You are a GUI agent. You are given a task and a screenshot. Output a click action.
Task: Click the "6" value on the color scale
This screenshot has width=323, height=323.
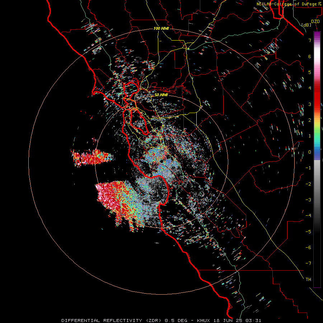[x=310, y=56]
